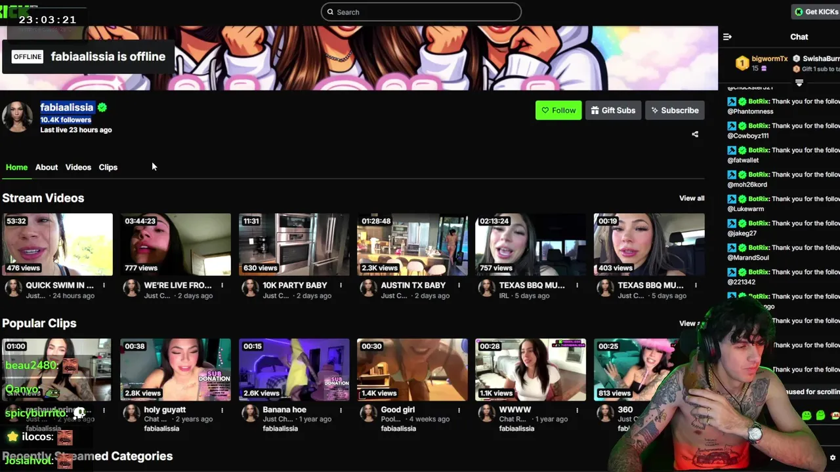
Task: Open the Gift Subs button
Action: click(613, 110)
